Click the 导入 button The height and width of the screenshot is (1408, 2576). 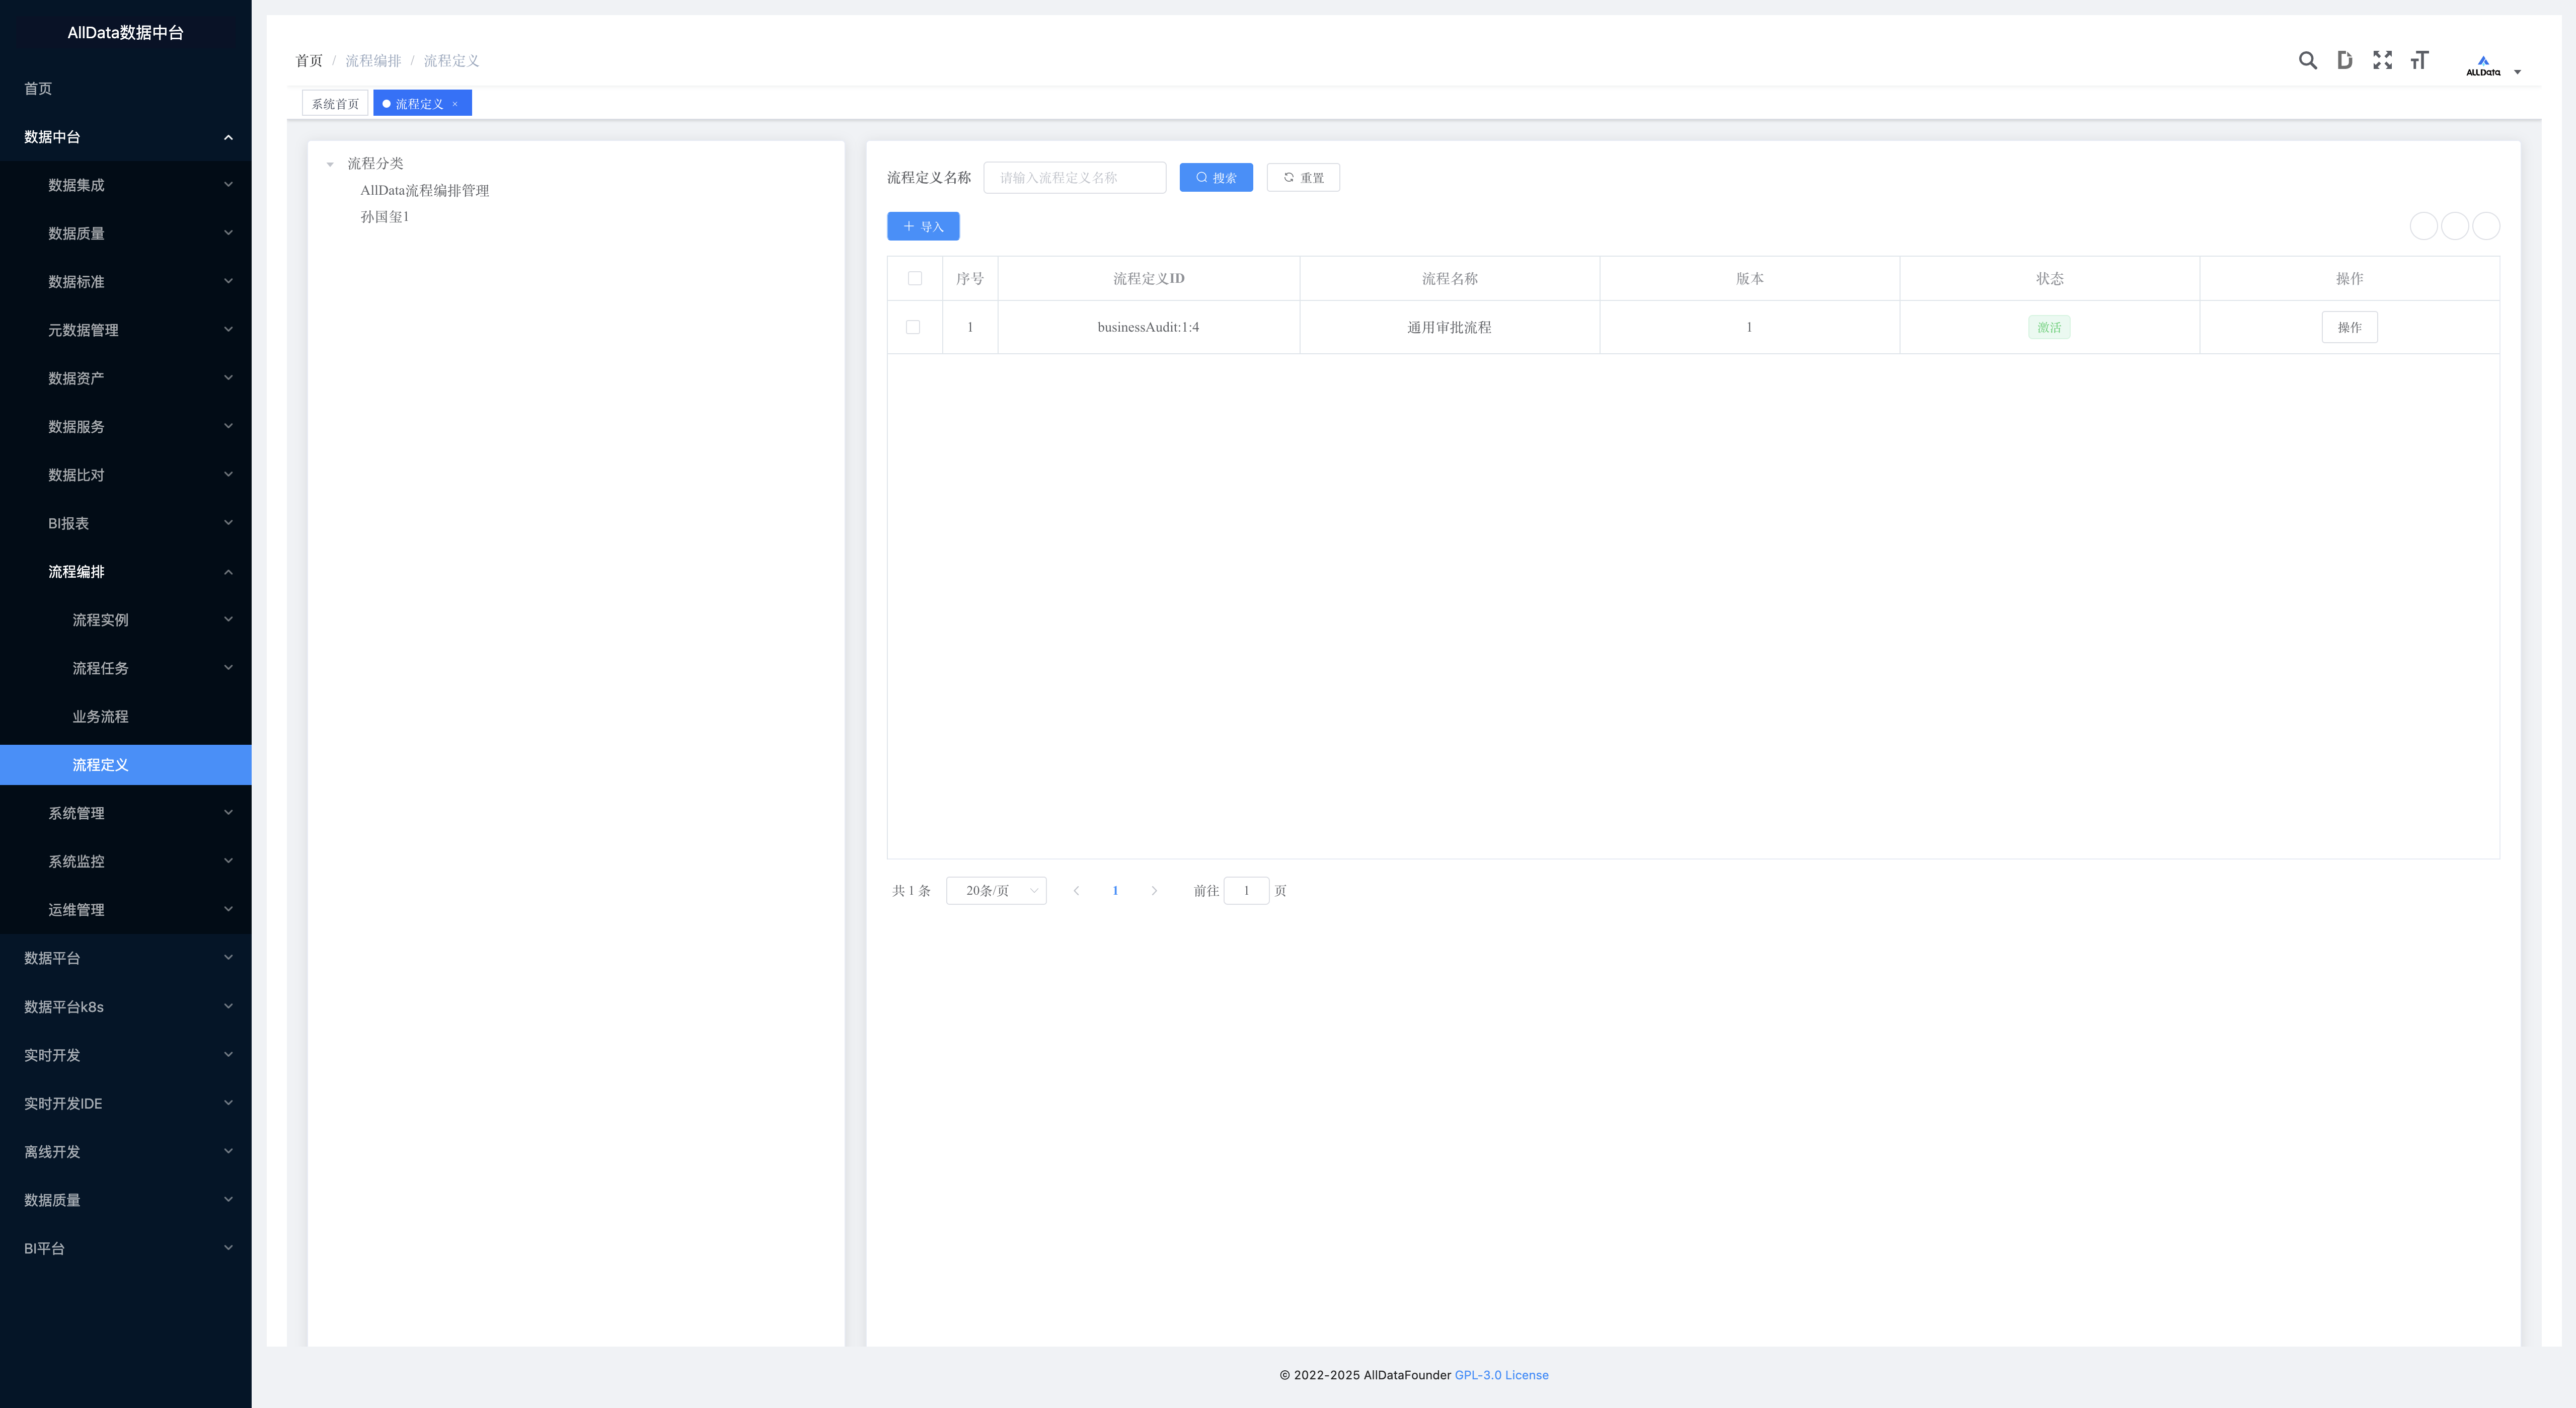click(x=923, y=227)
